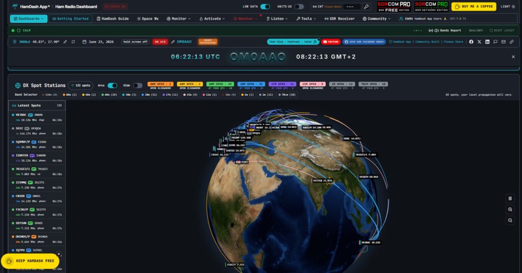This screenshot has width=522, height=273.
Task: Refresh location with the reload icon
Action: tap(73, 42)
